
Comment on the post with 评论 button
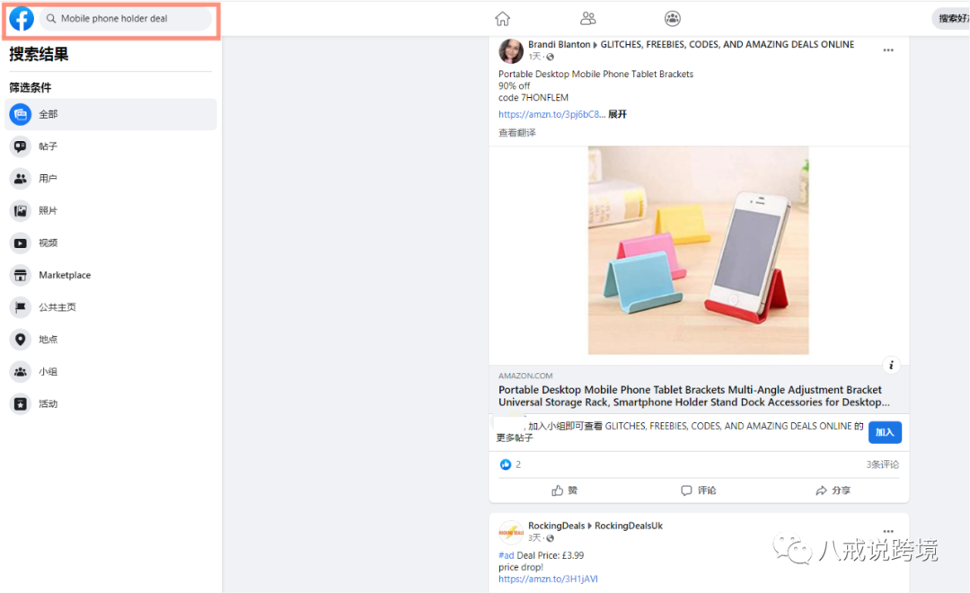click(699, 491)
